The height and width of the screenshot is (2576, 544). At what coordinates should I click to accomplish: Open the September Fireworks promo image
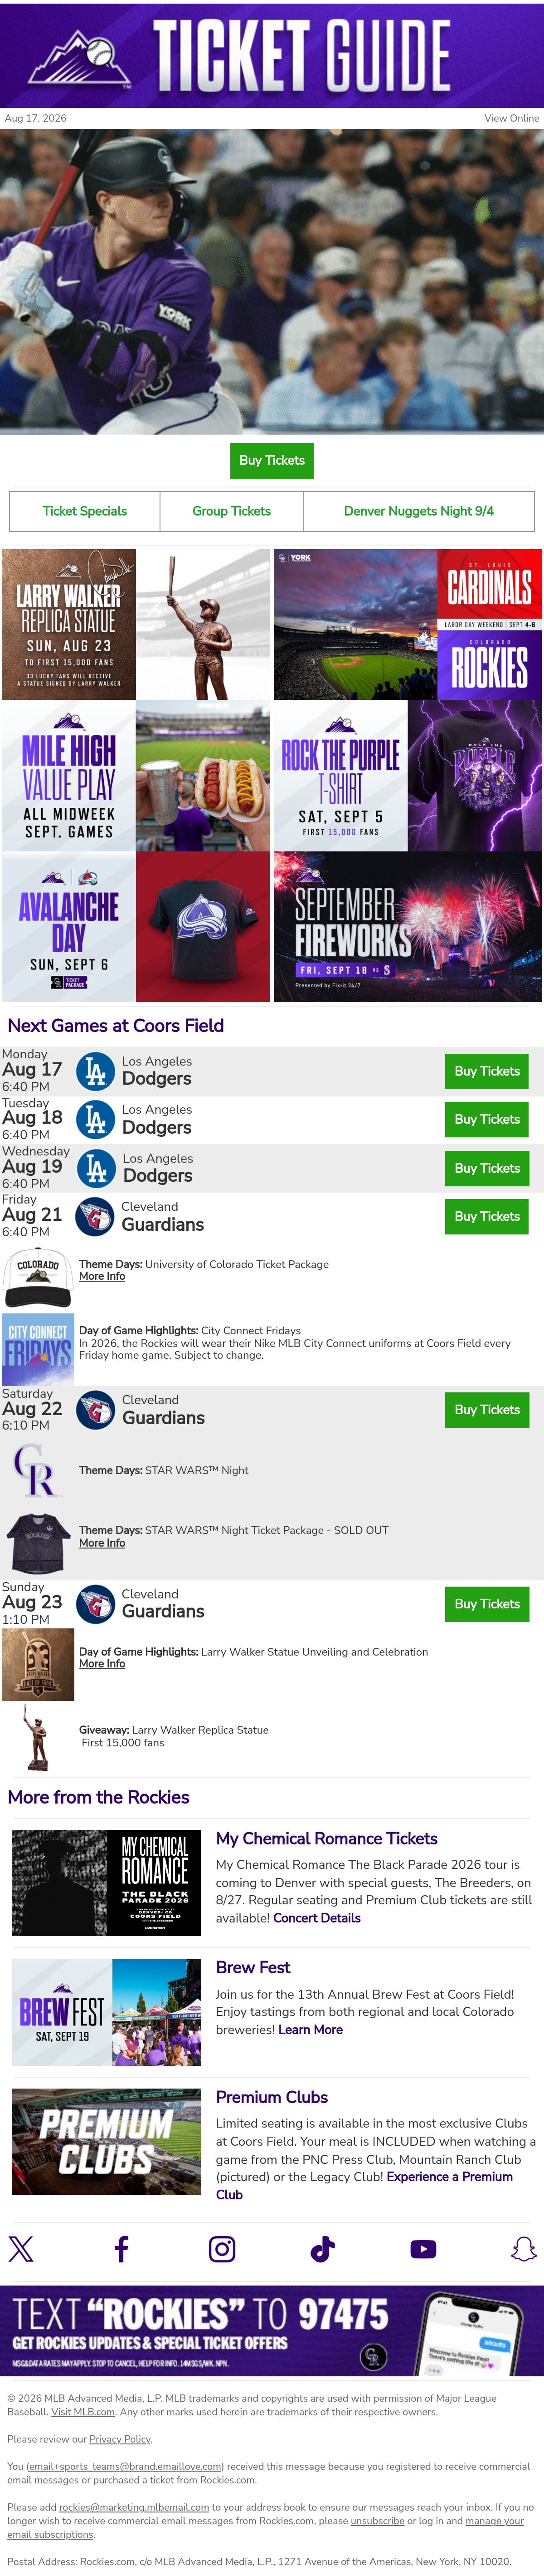[x=407, y=927]
